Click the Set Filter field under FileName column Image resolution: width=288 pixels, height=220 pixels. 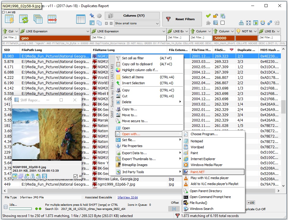(x=129, y=38)
